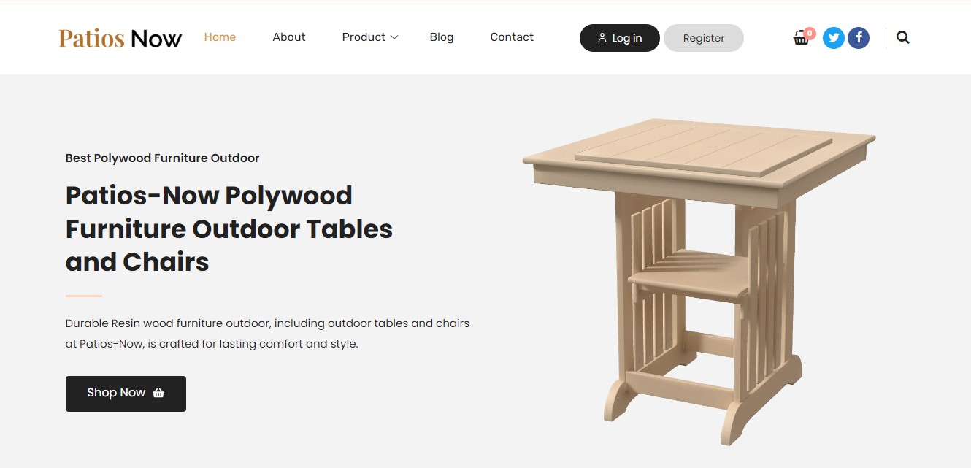
Task: Click the user icon in Log in
Action: [602, 38]
